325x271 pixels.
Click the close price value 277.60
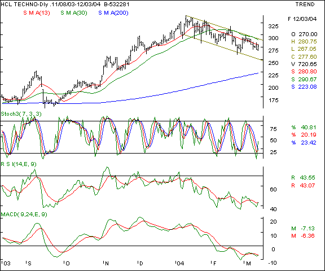click(308, 56)
